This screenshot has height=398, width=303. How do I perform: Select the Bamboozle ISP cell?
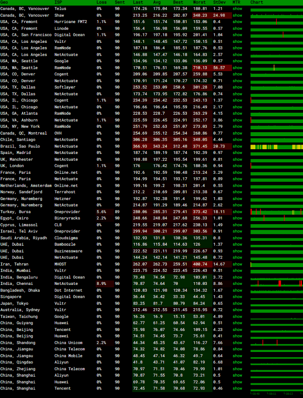click(65, 244)
